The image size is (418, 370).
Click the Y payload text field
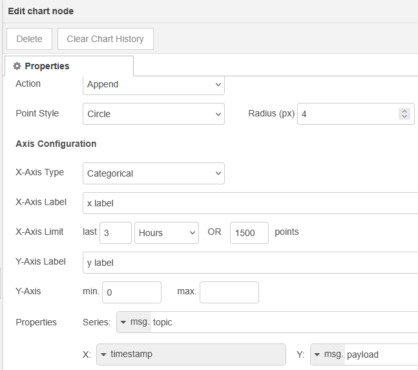tap(381, 354)
